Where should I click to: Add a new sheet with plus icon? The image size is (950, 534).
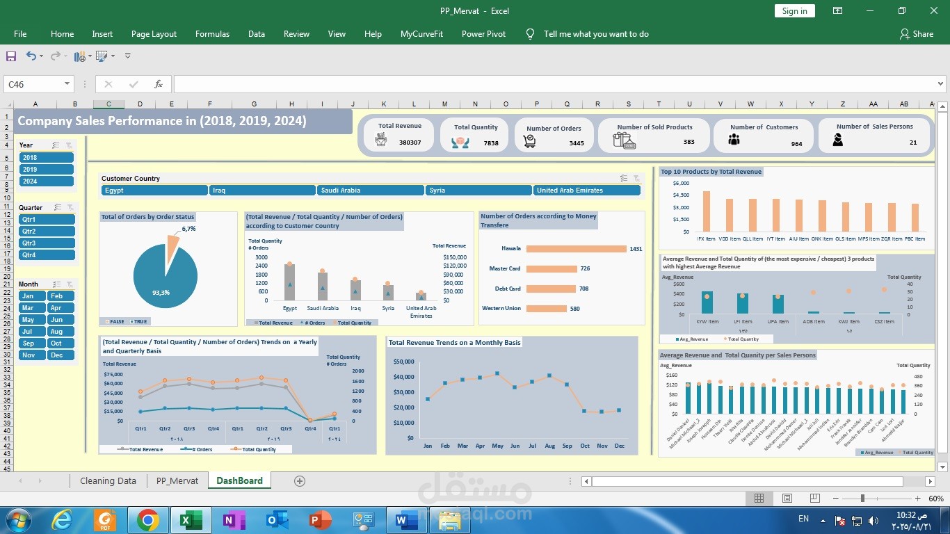(300, 480)
